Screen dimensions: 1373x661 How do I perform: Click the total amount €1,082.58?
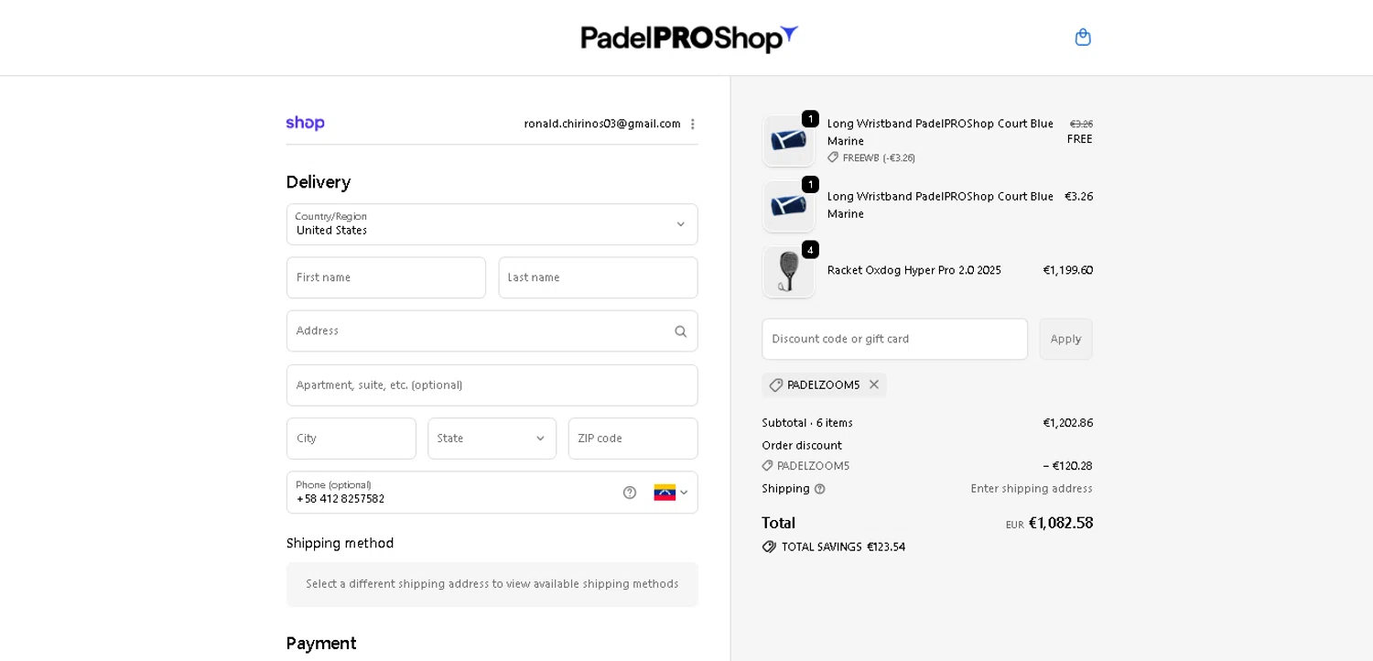pyautogui.click(x=1060, y=523)
